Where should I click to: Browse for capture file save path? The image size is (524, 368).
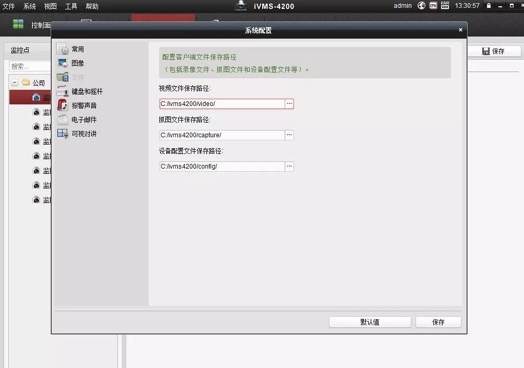(289, 135)
